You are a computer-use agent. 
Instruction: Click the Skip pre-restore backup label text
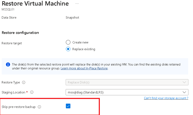19,107
